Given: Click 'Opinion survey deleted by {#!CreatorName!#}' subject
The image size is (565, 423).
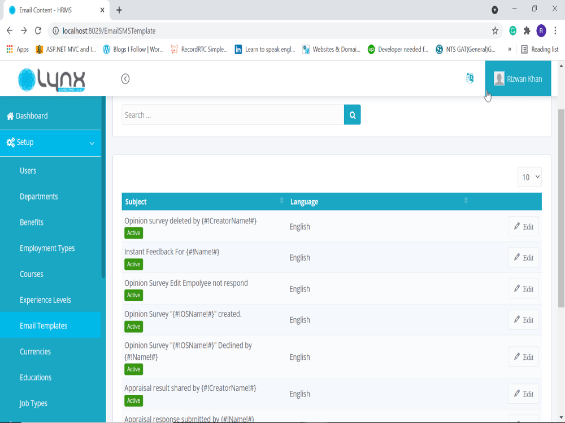Looking at the screenshot, I should coord(190,221).
